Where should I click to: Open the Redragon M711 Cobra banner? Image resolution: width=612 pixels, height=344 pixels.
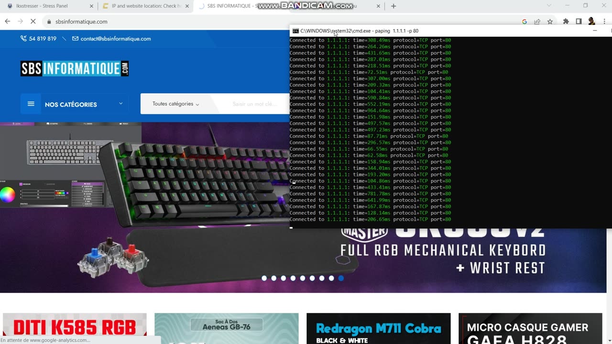pyautogui.click(x=378, y=328)
